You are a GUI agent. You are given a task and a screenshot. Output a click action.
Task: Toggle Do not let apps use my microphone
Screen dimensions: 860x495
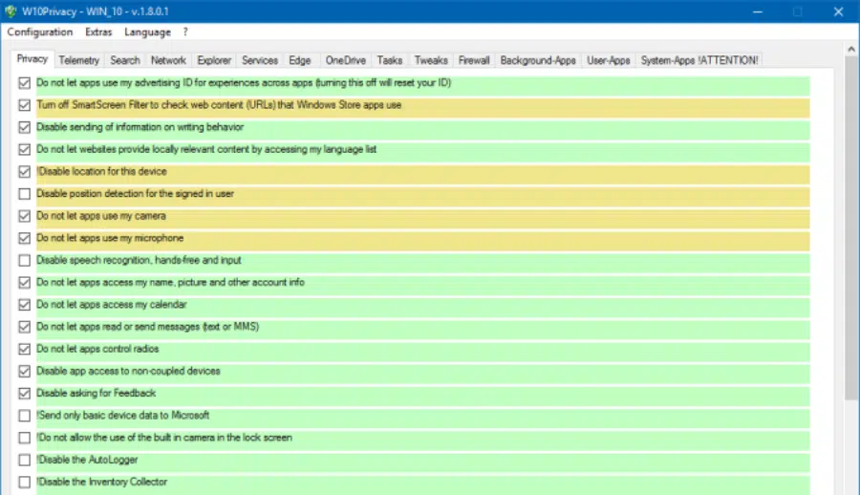(24, 238)
